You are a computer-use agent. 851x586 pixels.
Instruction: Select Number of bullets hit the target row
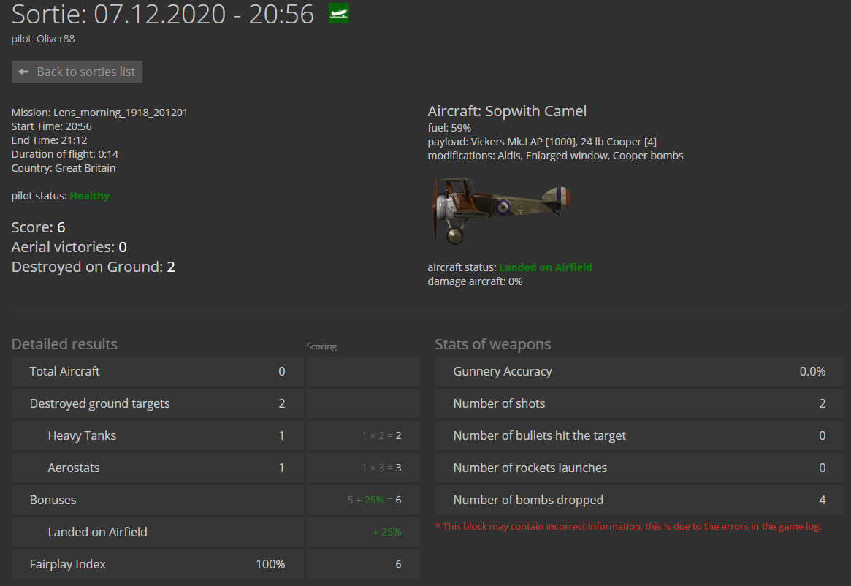pos(639,435)
